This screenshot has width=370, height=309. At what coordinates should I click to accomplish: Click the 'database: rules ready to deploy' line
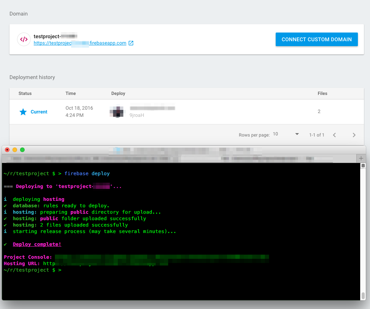pos(57,206)
